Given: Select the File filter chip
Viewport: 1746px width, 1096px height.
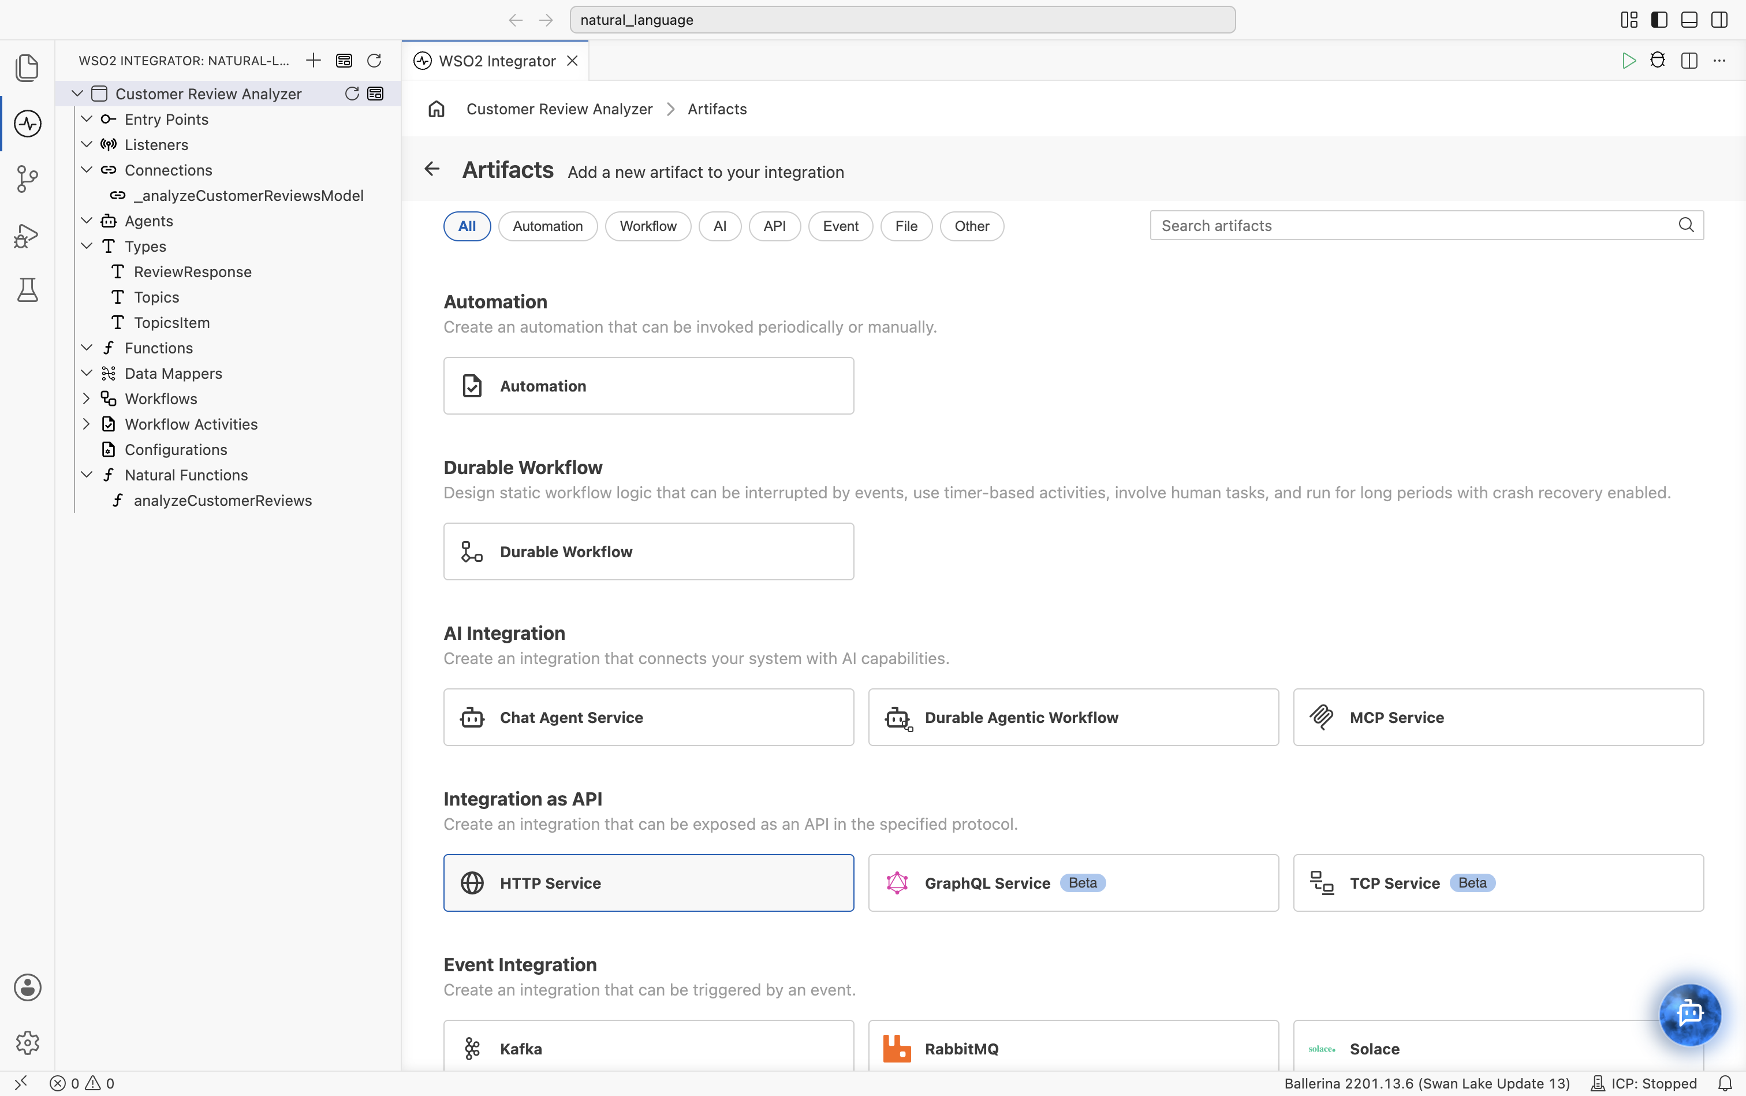Looking at the screenshot, I should click(x=906, y=226).
